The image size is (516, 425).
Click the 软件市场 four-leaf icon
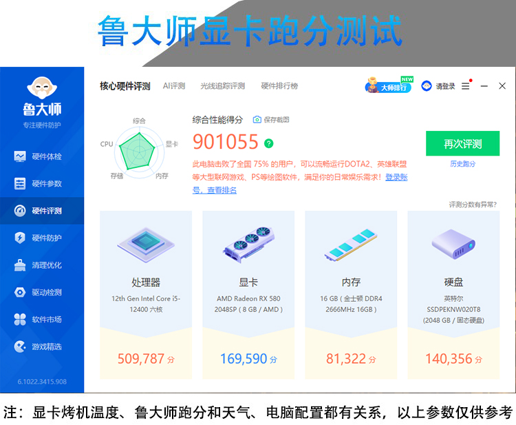(x=20, y=319)
